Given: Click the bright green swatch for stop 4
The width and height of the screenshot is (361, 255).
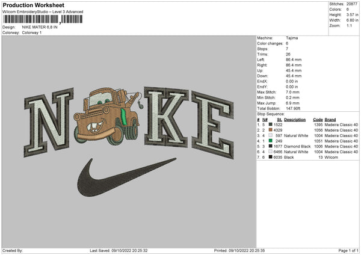Looking at the screenshot, I should [271, 141].
